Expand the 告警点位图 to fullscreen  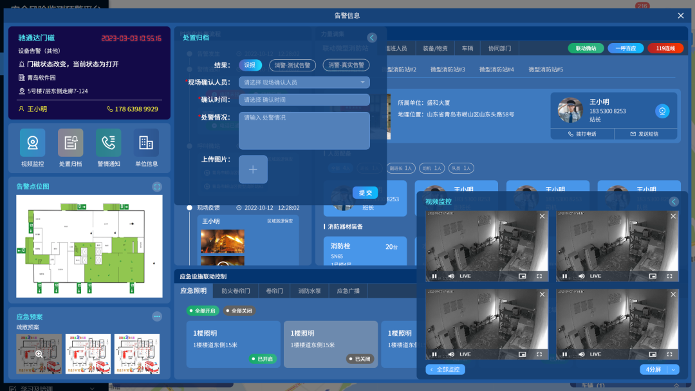click(x=157, y=186)
